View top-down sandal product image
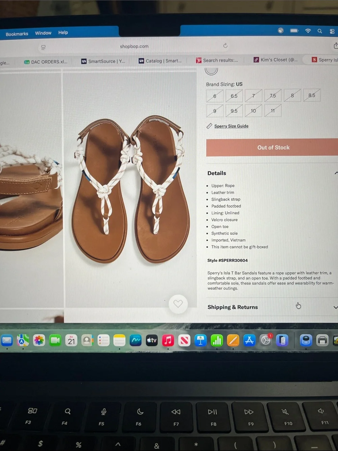The height and width of the screenshot is (451, 338). coord(130,189)
